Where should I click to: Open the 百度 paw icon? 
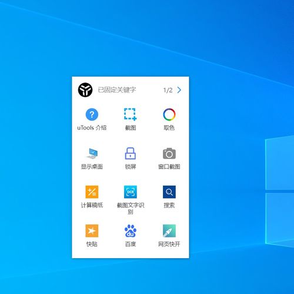(x=131, y=231)
